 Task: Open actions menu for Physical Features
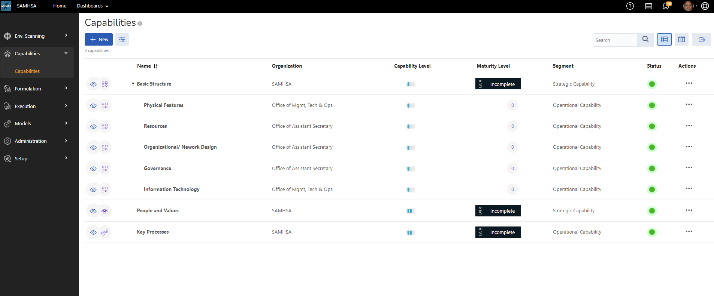(689, 105)
